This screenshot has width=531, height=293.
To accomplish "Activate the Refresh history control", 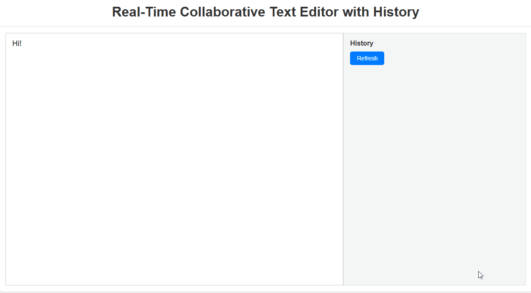I will click(367, 58).
